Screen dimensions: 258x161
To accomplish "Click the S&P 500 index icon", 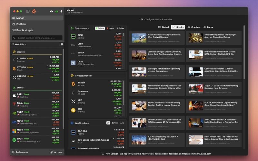I will pos(73,132).
